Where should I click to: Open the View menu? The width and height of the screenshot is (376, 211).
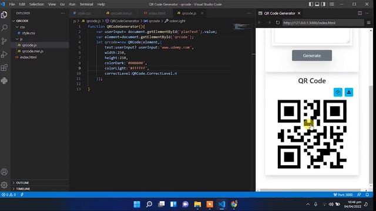52,4
